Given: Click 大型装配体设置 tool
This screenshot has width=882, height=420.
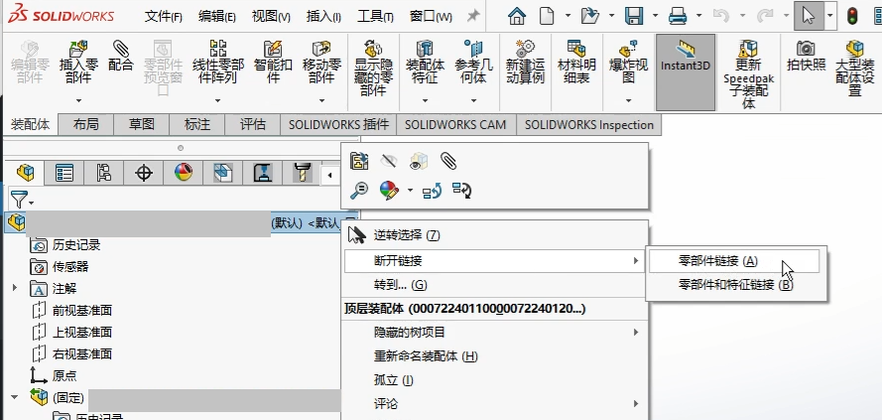Looking at the screenshot, I should [x=855, y=68].
